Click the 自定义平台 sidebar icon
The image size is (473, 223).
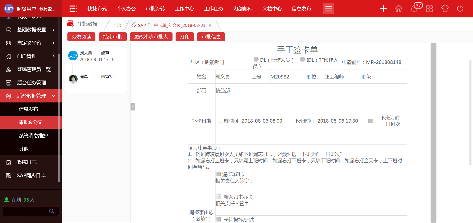9,43
